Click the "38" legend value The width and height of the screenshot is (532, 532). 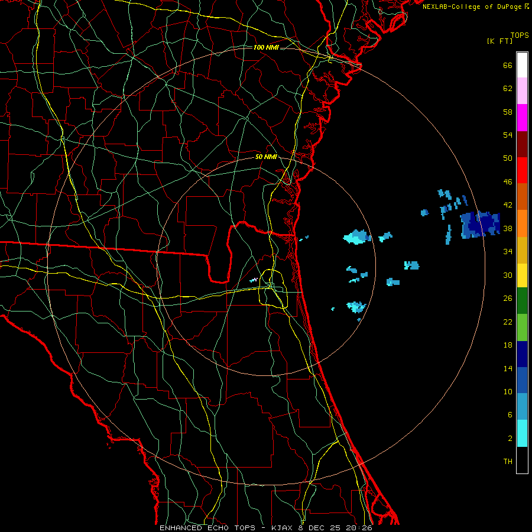click(x=508, y=229)
